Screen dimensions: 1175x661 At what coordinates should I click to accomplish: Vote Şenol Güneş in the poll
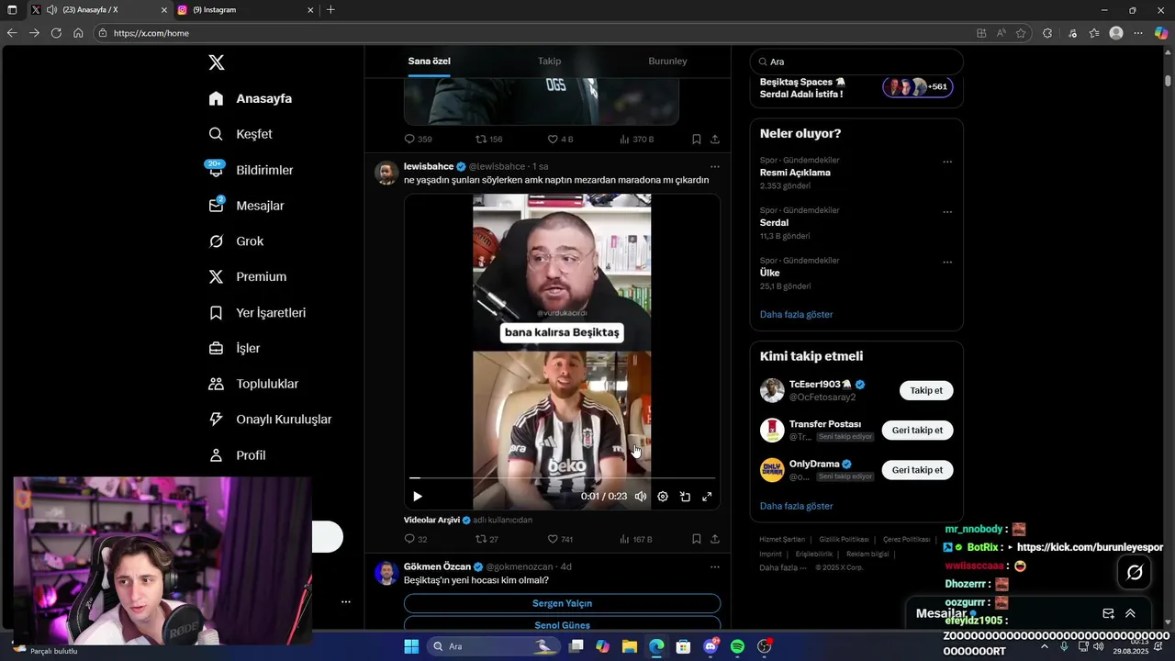pyautogui.click(x=562, y=624)
